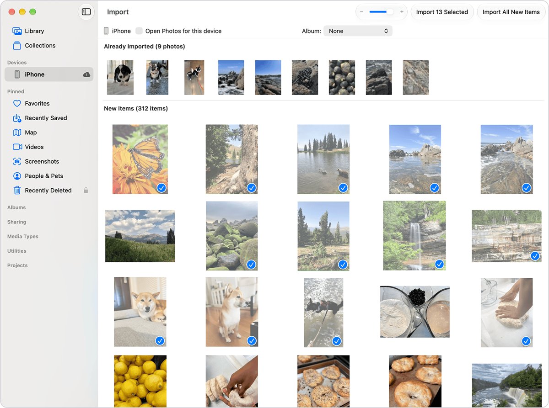
Task: Click the Recently Deleted trash icon
Action: (17, 191)
